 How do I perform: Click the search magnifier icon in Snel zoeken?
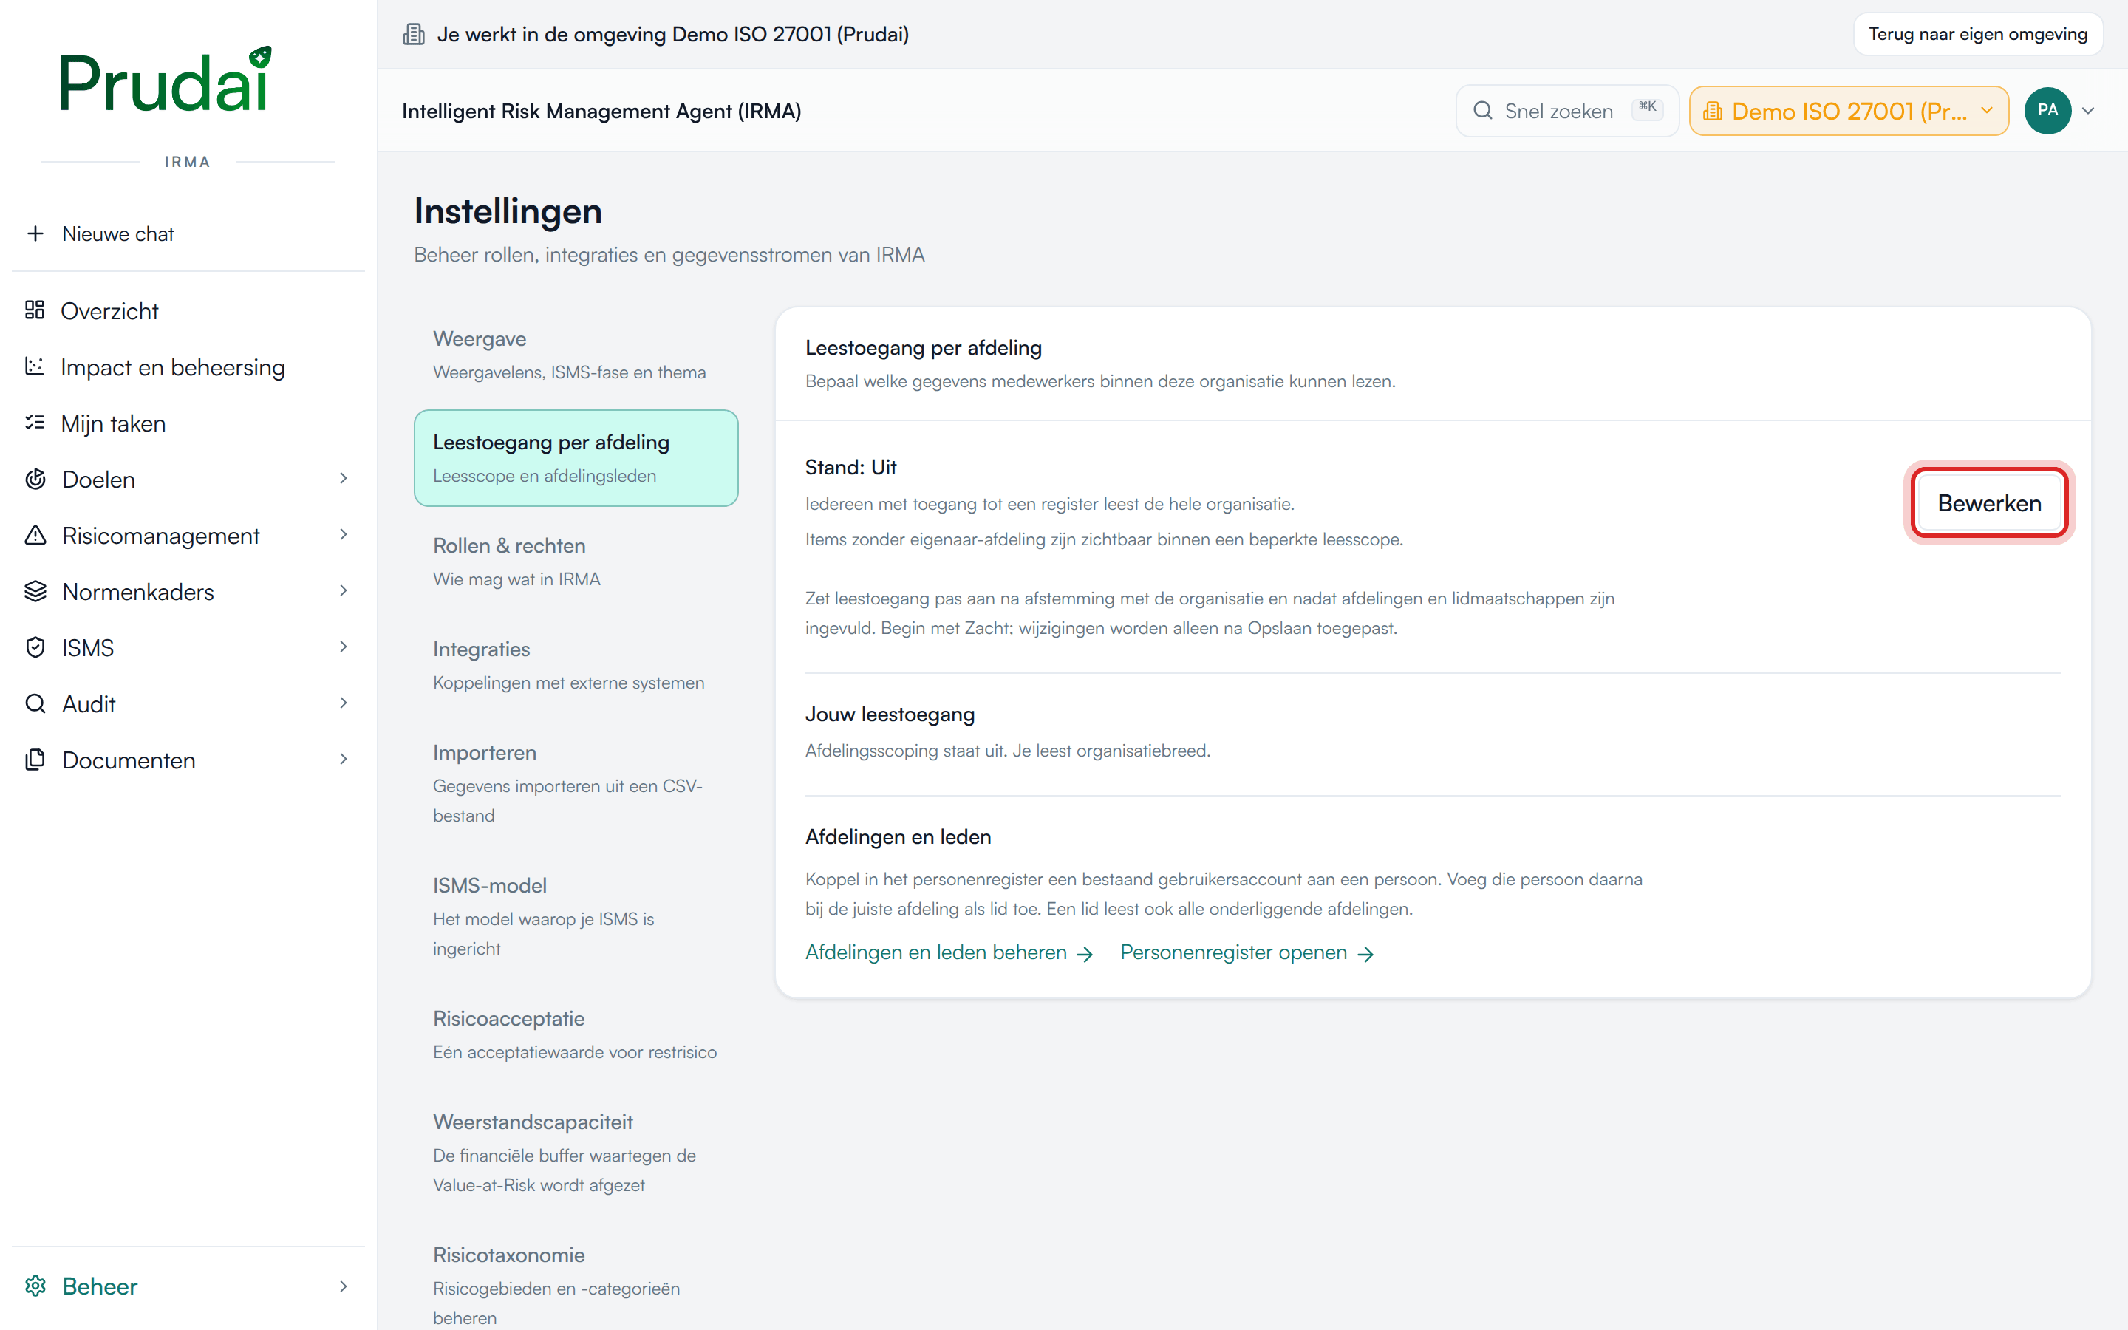pos(1482,111)
